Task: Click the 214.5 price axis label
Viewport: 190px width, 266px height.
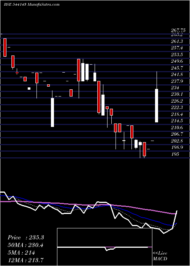Action: 177,121
